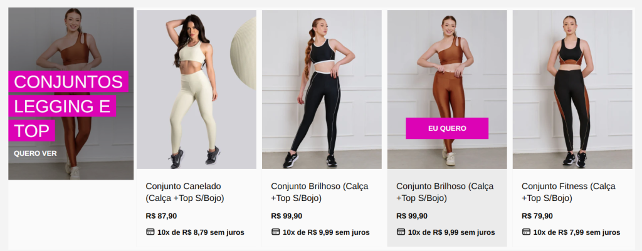Open the Conjunto Canelado product title
This screenshot has height=251, width=642.
tap(185, 193)
